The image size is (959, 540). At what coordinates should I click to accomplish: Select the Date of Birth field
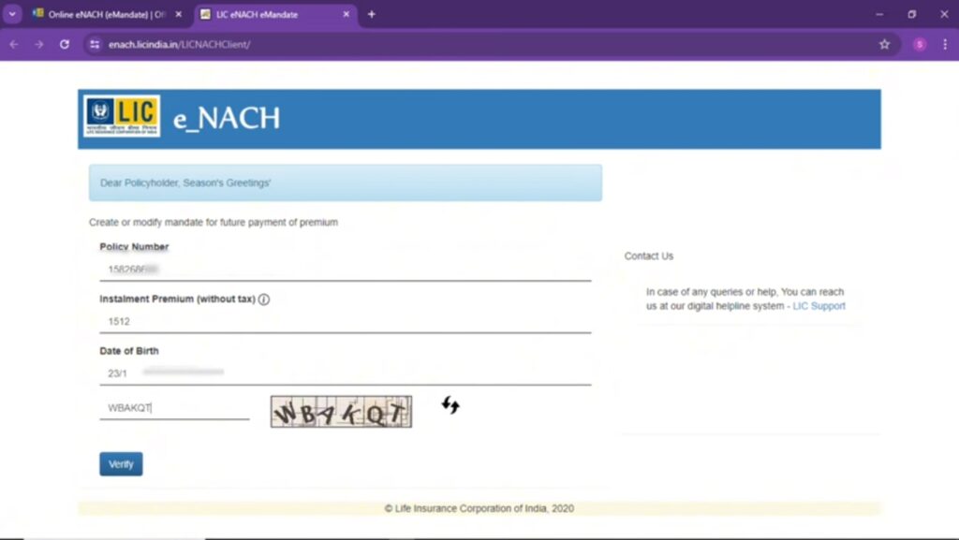(346, 373)
